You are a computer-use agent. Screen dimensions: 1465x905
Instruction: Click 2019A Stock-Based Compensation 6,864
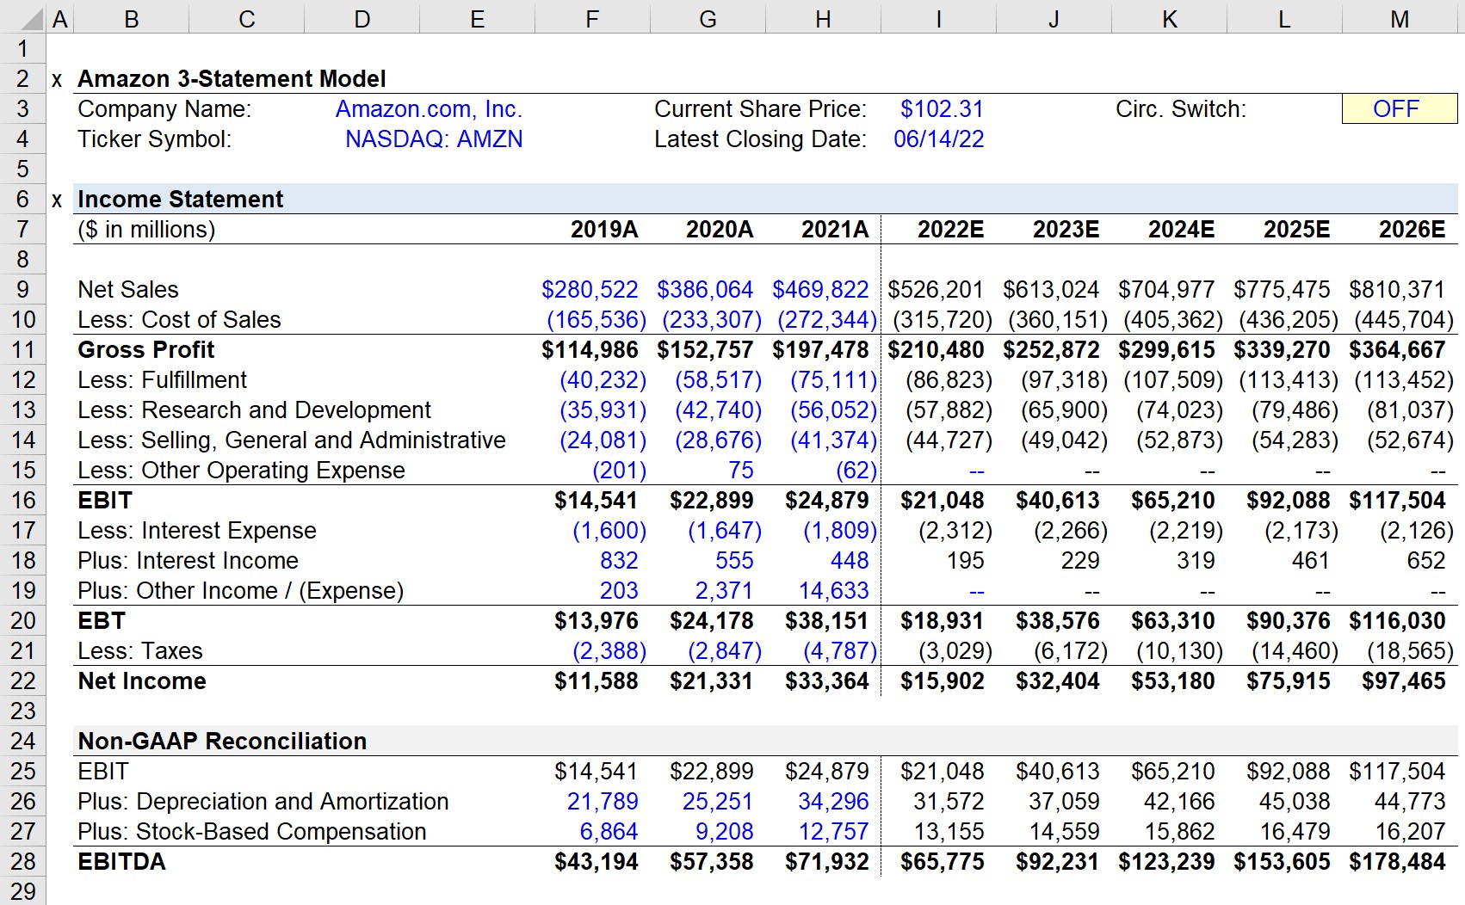[x=609, y=832]
